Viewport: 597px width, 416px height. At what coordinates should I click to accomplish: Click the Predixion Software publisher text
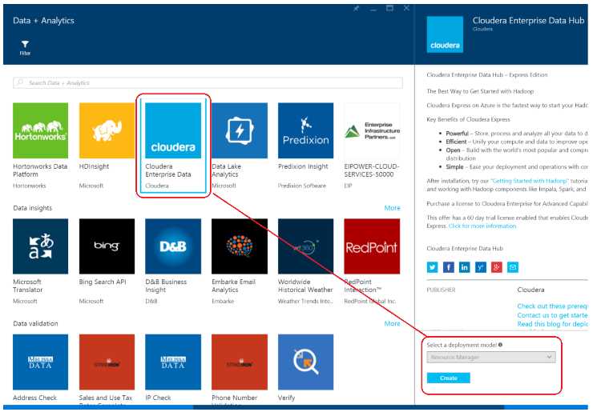pyautogui.click(x=302, y=186)
